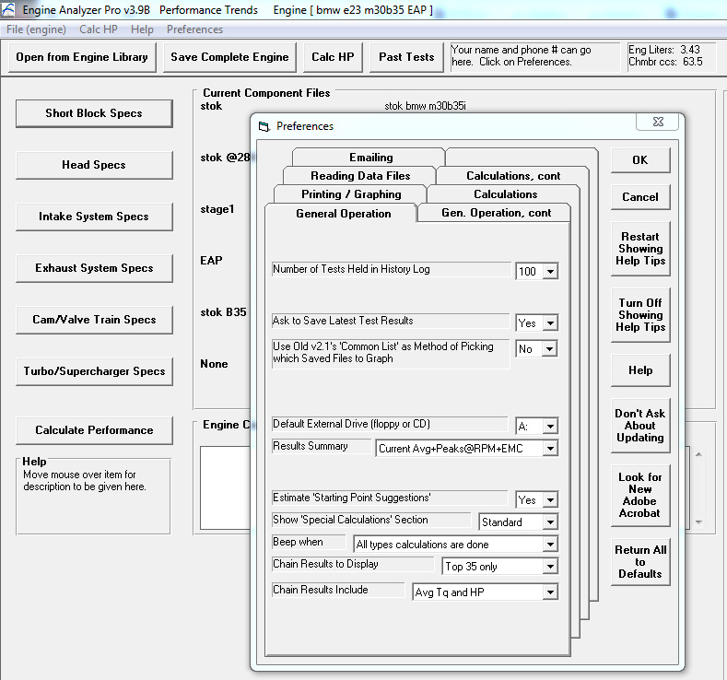Open Past Tests
The width and height of the screenshot is (727, 680).
(x=406, y=57)
